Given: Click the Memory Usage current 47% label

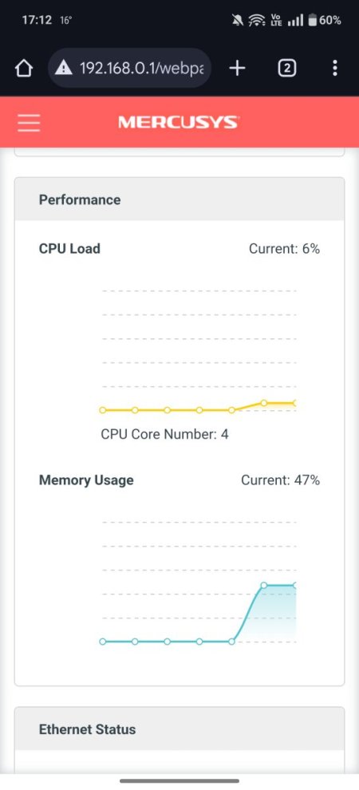Looking at the screenshot, I should (281, 480).
